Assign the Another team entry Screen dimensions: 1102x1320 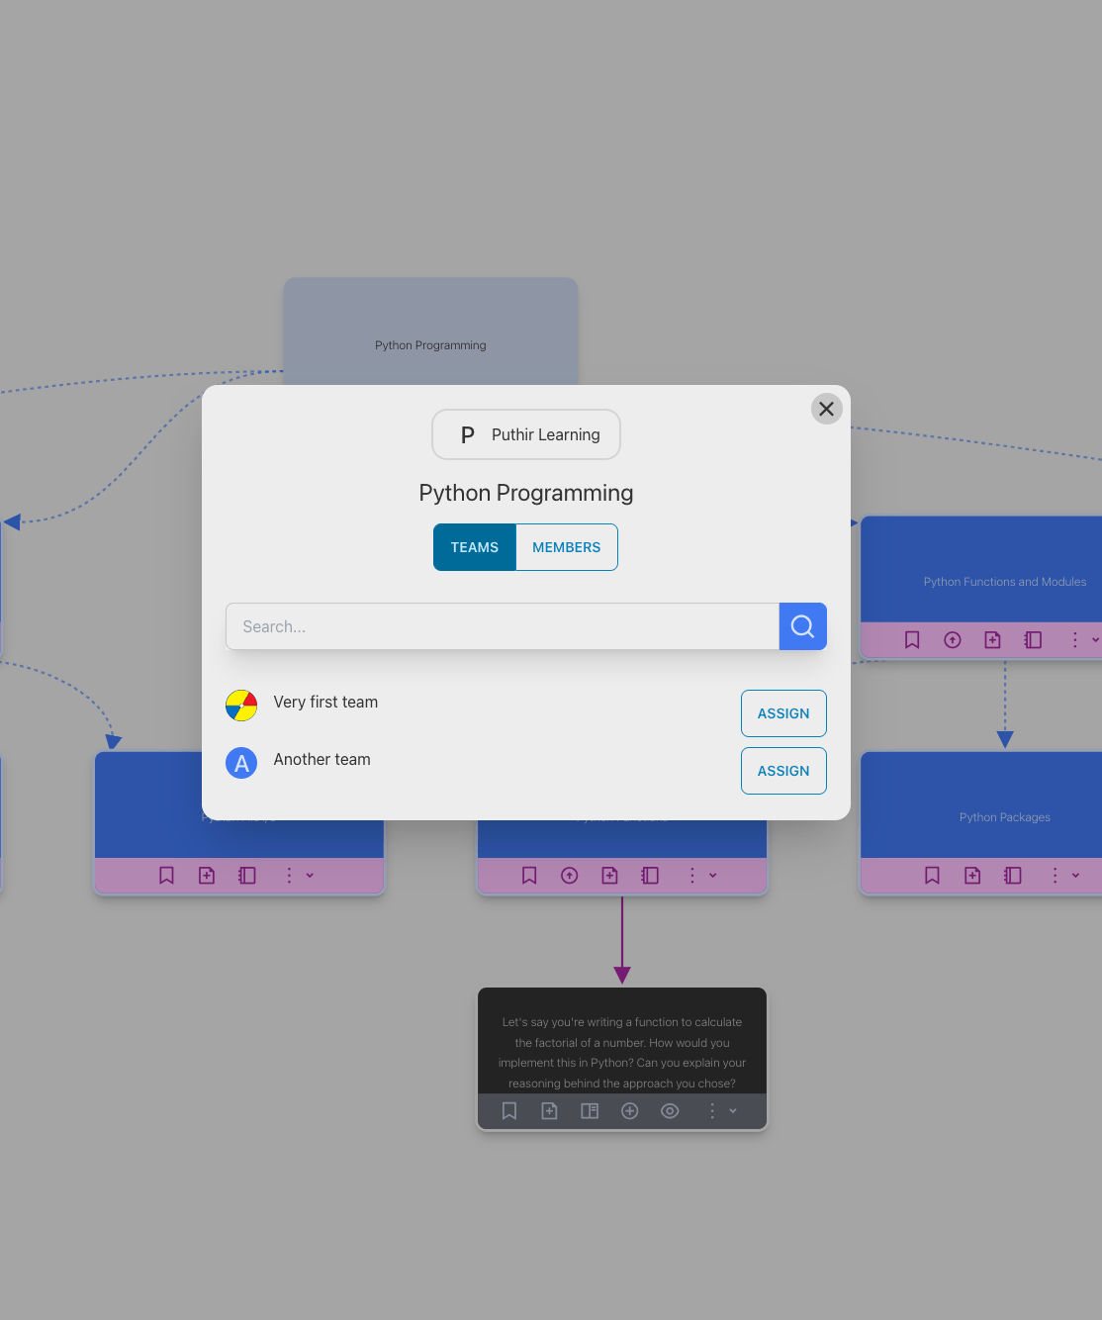point(782,771)
